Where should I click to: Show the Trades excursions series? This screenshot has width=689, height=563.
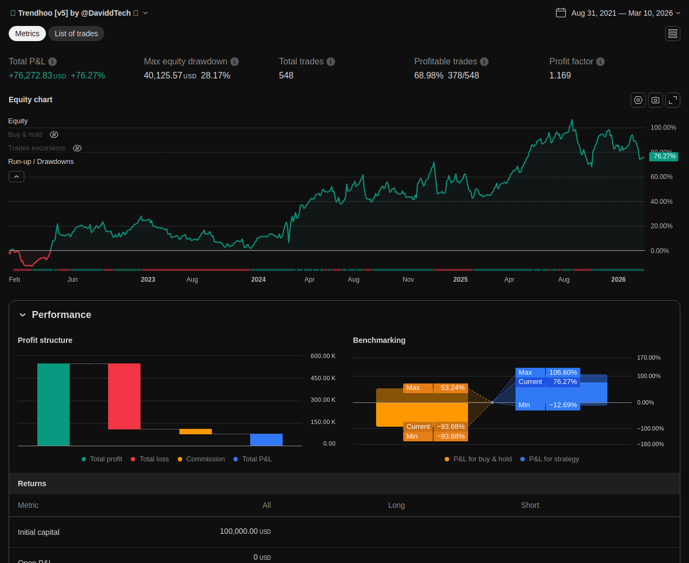(x=77, y=148)
